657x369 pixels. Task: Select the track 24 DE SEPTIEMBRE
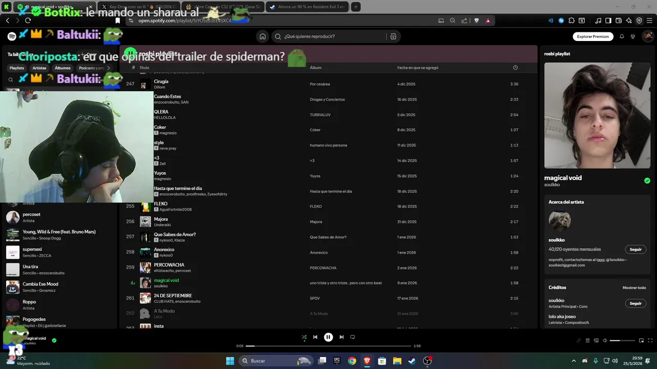click(x=328, y=298)
